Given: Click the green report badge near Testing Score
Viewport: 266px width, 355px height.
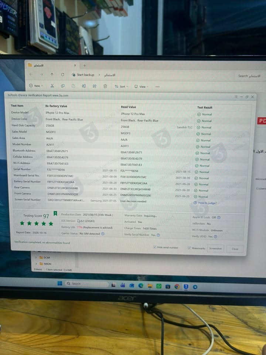Looking at the screenshot, I should tap(55, 213).
